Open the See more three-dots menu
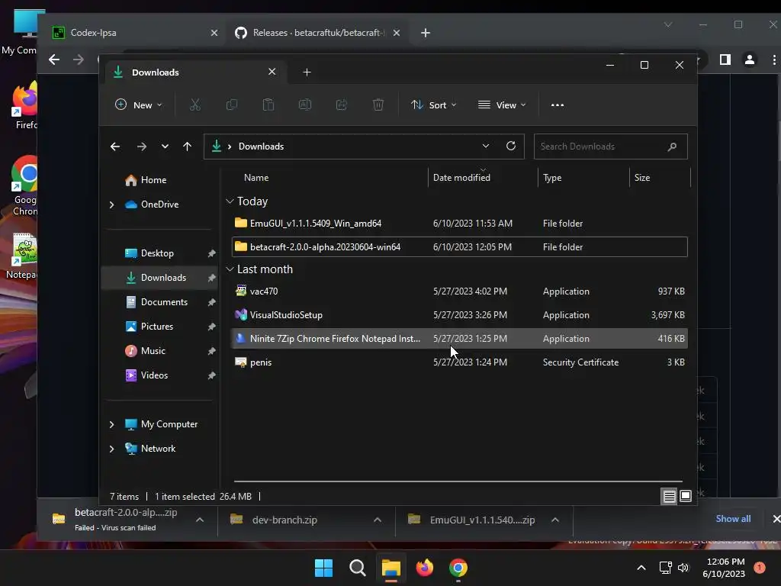Image resolution: width=781 pixels, height=586 pixels. coord(558,105)
